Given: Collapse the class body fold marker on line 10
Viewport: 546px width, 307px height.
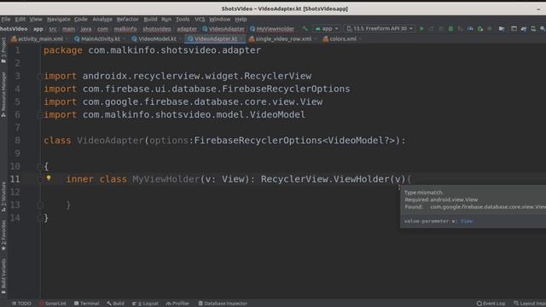Looking at the screenshot, I should tap(39, 166).
